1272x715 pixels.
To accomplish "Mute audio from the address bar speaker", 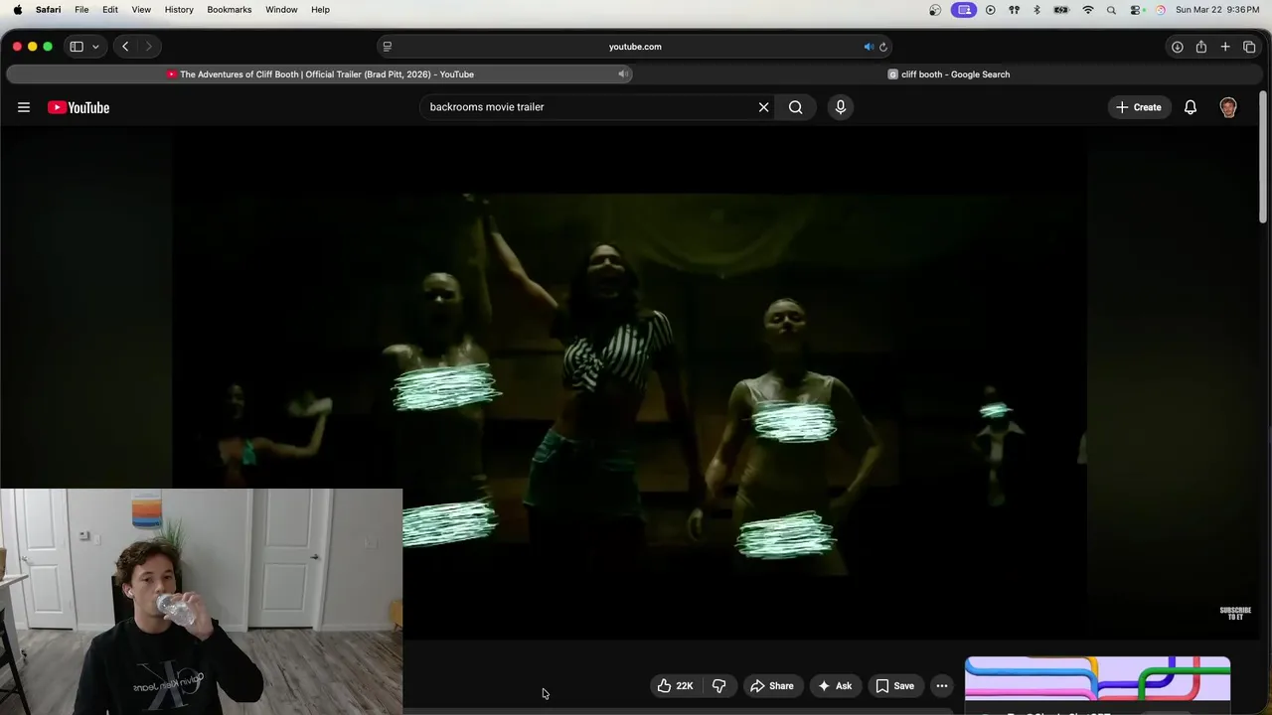I will coord(868,47).
